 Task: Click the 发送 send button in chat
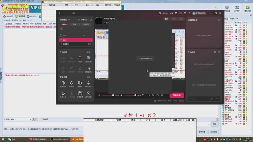pos(215,124)
